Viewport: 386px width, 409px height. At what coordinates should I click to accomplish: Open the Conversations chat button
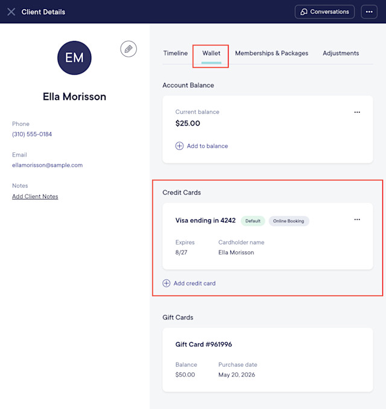coord(324,11)
